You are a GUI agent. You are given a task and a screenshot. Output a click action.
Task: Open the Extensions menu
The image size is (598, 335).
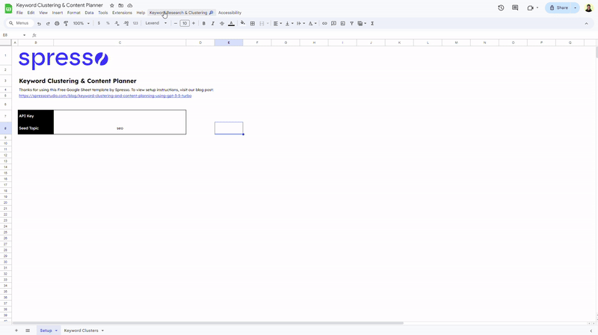coord(122,13)
